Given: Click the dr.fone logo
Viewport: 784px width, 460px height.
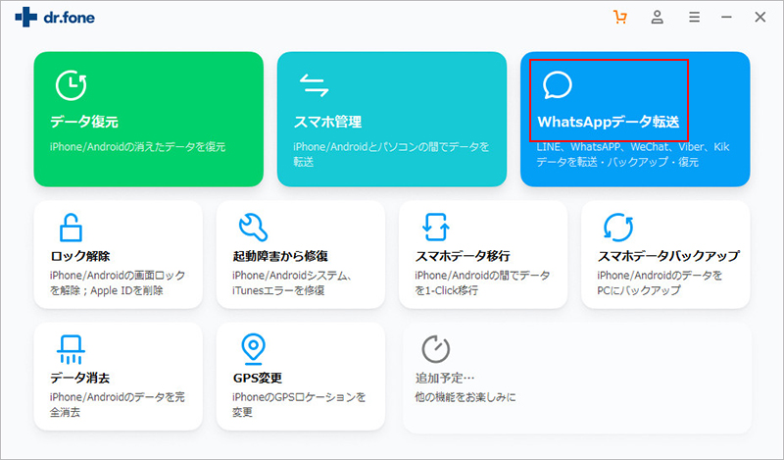Looking at the screenshot, I should (55, 18).
